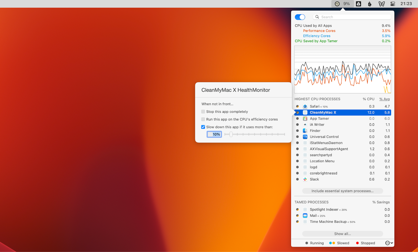Turn off the blue App Tamer power switch
Screen dimensions: 418x252
[x=300, y=17]
